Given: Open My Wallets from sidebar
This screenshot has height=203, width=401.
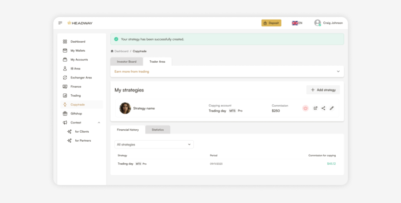Looking at the screenshot, I should [x=78, y=51].
